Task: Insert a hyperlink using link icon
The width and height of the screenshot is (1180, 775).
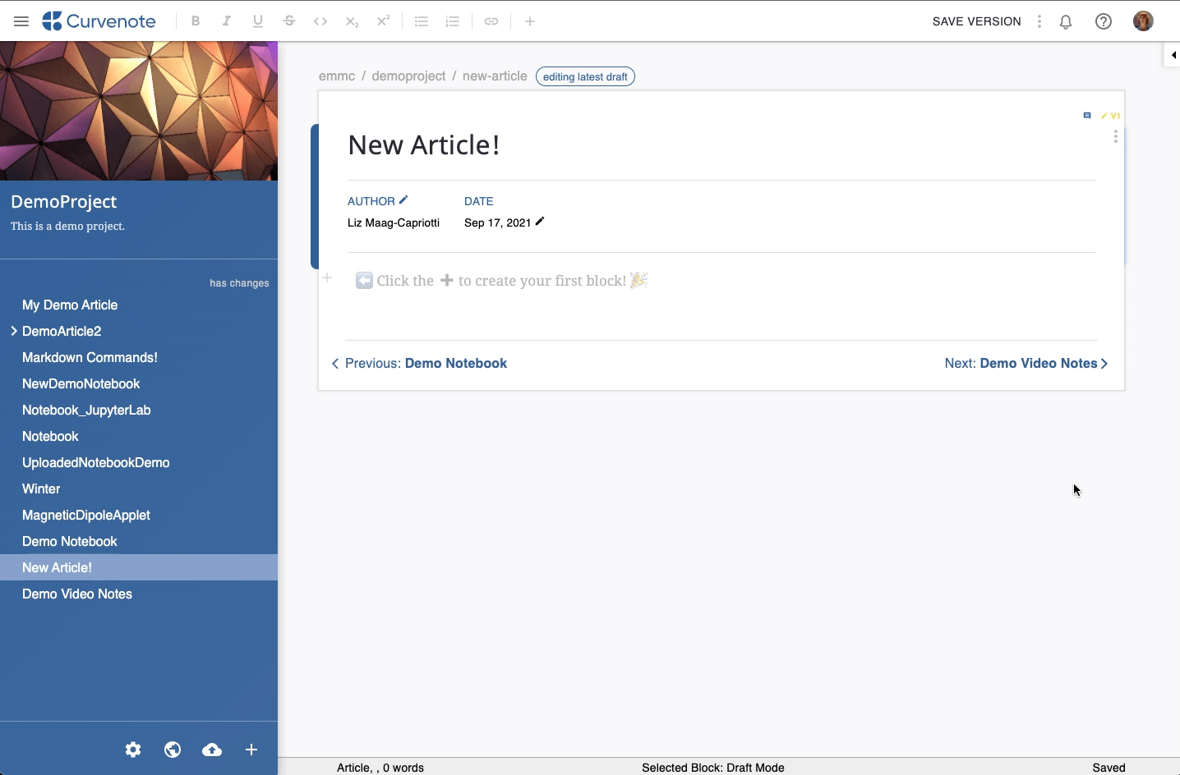Action: [x=491, y=21]
